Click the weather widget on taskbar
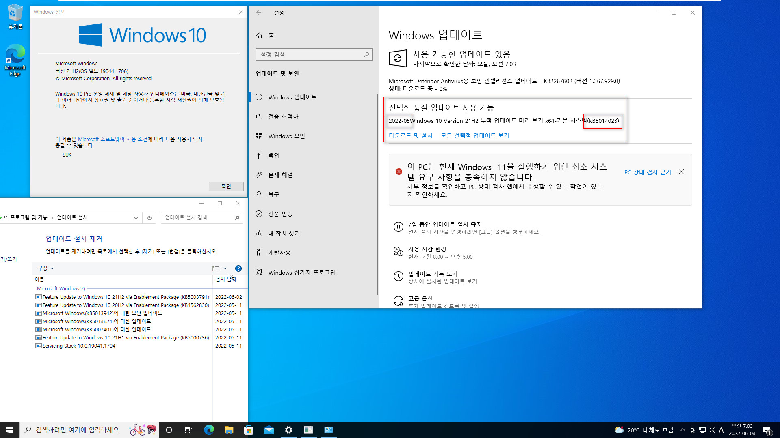780x438 pixels. [x=644, y=430]
